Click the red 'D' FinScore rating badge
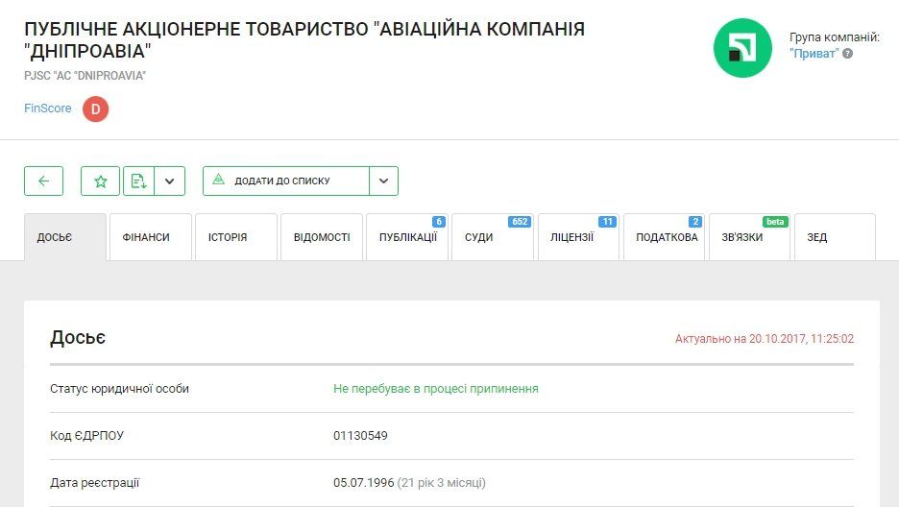This screenshot has width=899, height=507. 95,109
